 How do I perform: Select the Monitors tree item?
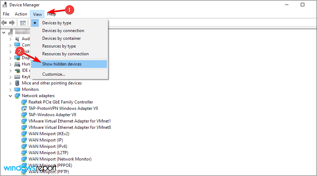coord(30,89)
